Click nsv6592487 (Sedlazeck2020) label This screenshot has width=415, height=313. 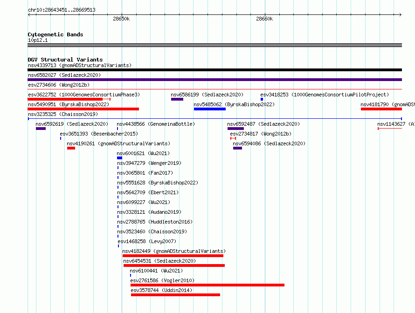point(263,124)
